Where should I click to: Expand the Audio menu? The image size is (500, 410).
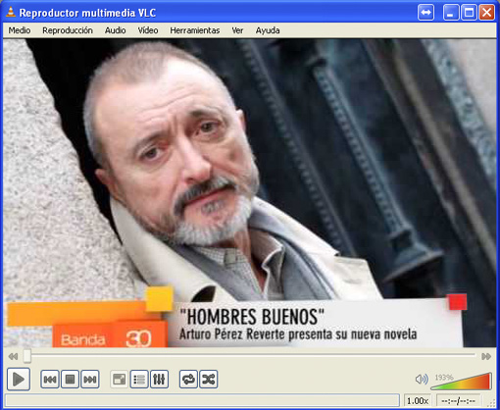[x=116, y=30]
